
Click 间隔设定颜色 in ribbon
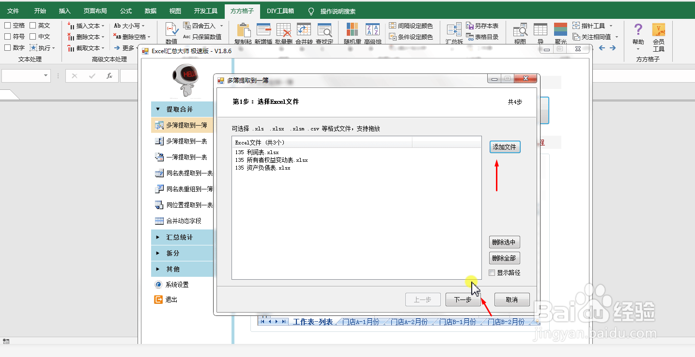coord(411,26)
